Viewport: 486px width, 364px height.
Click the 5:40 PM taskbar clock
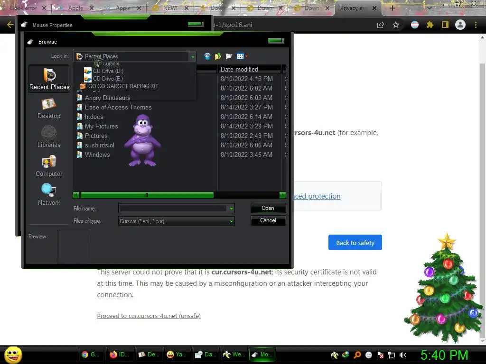444,355
